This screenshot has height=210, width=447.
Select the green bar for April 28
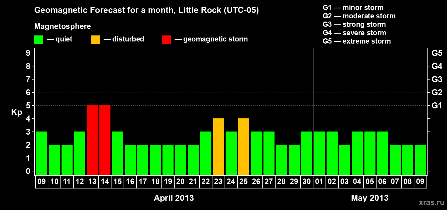[x=282, y=160]
